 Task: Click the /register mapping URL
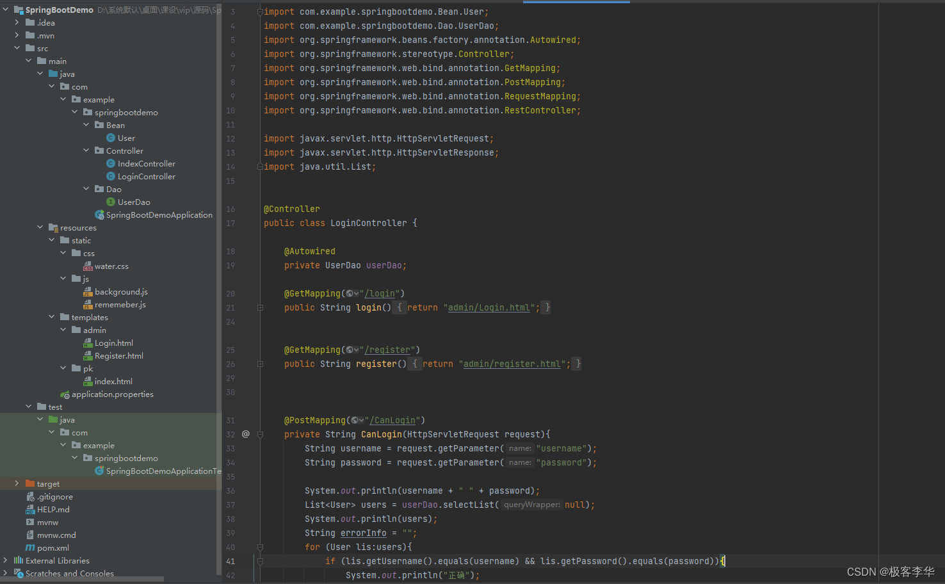tap(387, 350)
